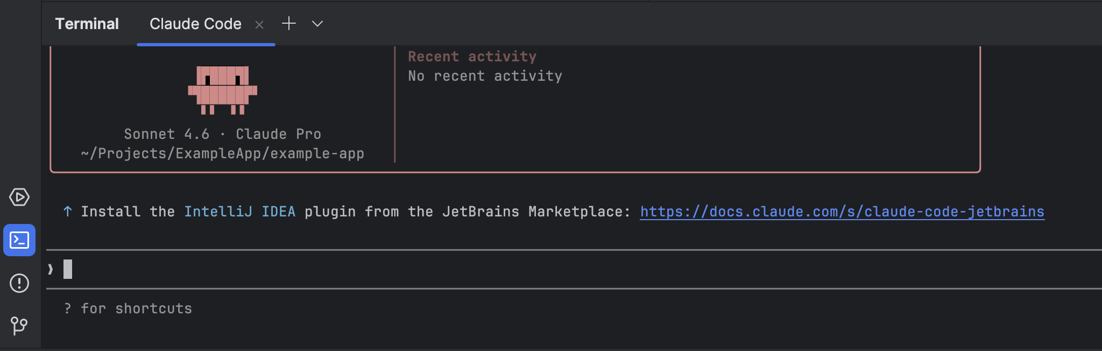Click the Claude pixel mascot logo

(222, 90)
